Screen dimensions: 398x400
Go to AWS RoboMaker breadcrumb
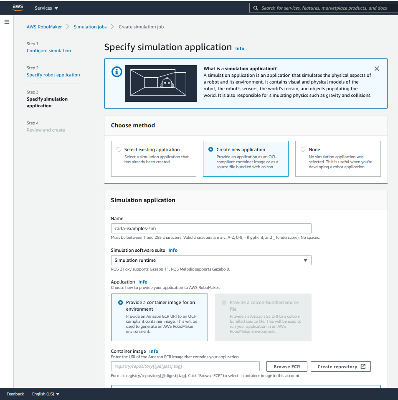[44, 27]
